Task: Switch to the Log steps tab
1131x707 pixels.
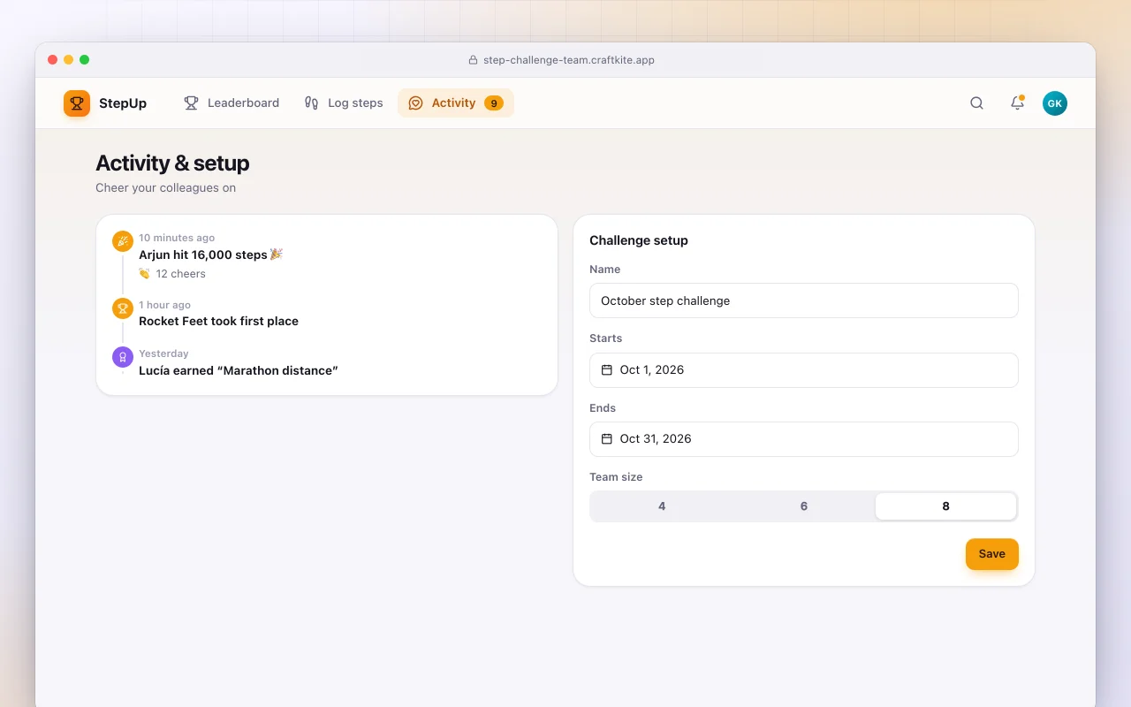Action: 344,103
